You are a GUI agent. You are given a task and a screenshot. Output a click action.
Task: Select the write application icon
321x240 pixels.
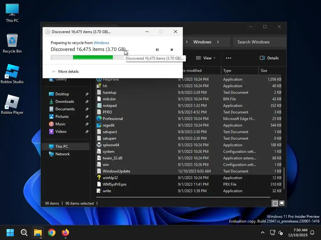point(99,191)
